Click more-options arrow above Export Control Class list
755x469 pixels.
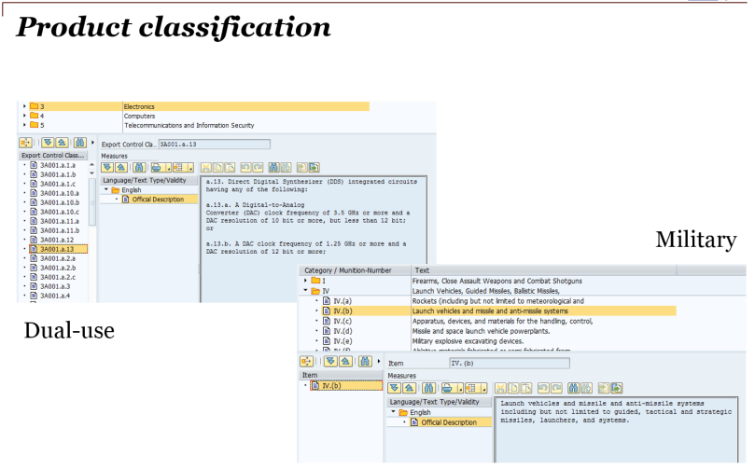pos(92,143)
